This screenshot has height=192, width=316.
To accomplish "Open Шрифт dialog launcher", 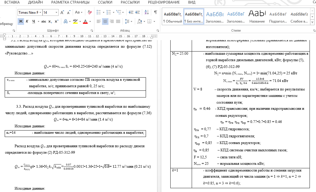I will [x=92, y=31].
